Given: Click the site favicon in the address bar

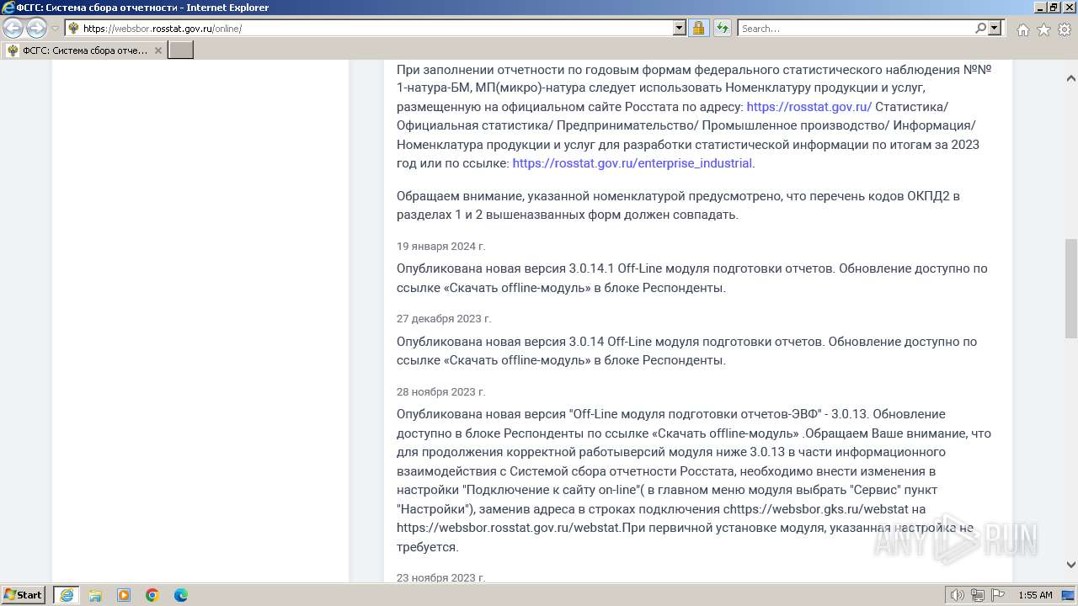Looking at the screenshot, I should click(x=73, y=29).
